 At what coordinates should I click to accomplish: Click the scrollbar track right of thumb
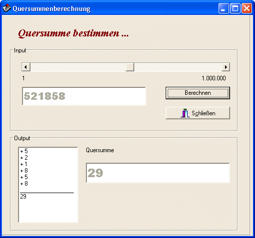178,67
